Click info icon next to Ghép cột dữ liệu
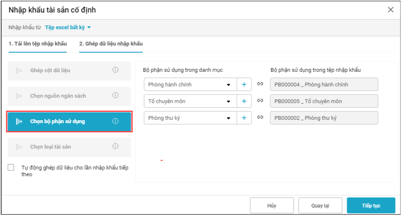401x215 pixels. point(116,70)
